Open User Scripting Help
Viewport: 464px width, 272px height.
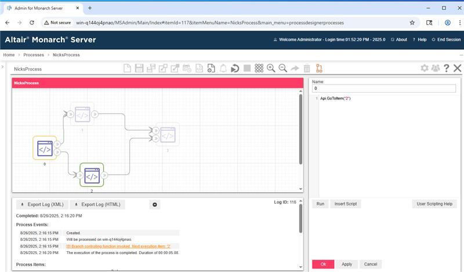point(434,204)
